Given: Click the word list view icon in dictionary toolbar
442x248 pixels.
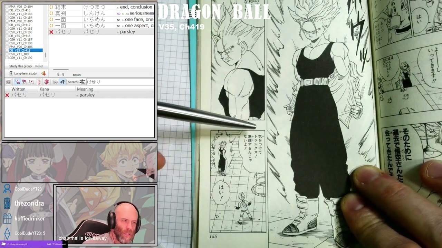Looking at the screenshot, I should [x=8, y=82].
